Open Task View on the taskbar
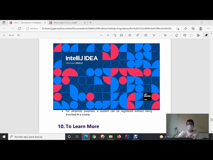This screenshot has width=213, height=160. [77, 137]
